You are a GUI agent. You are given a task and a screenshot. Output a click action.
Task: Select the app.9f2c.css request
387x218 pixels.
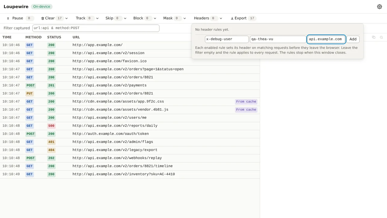pos(130,101)
